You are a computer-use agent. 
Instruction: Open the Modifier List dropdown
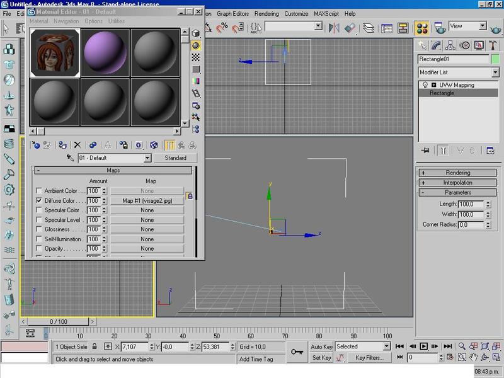pyautogui.click(x=495, y=72)
